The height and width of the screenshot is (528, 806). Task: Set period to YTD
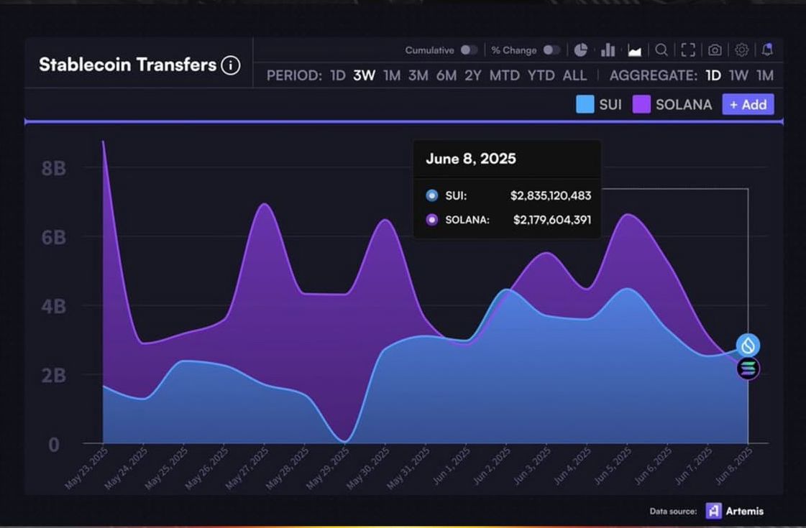[x=541, y=75]
